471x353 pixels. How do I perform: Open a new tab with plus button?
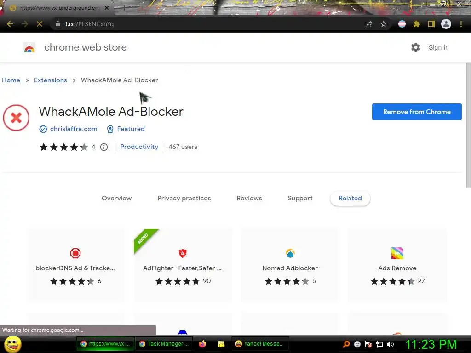(124, 8)
